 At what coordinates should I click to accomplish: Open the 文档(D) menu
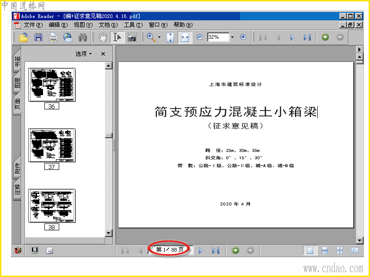pyautogui.click(x=108, y=25)
